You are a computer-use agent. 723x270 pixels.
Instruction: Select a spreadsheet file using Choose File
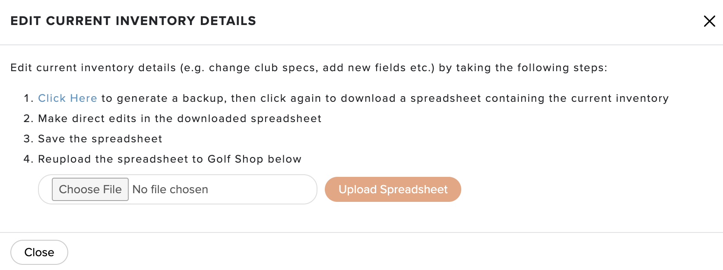point(90,189)
